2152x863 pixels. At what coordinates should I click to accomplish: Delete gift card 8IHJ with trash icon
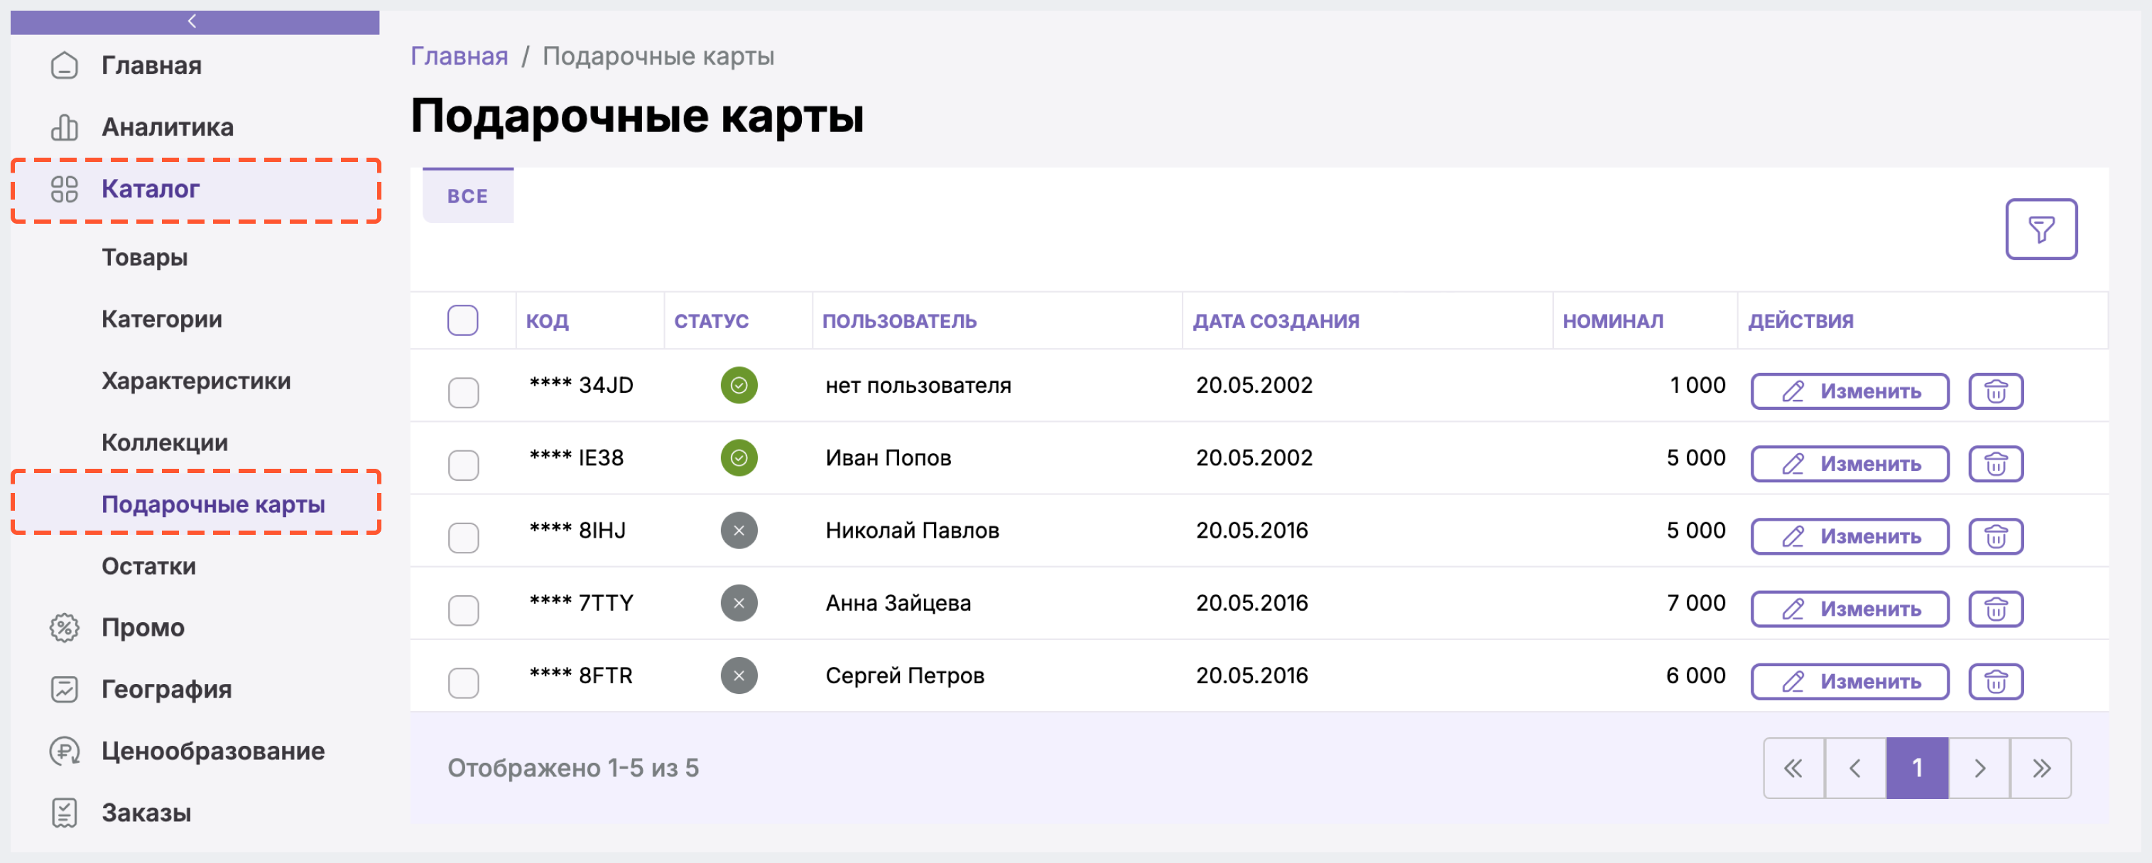[x=1996, y=536]
